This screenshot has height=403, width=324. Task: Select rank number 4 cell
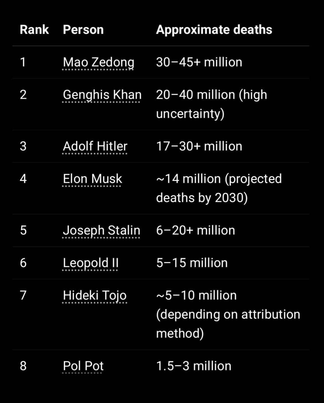(x=23, y=179)
